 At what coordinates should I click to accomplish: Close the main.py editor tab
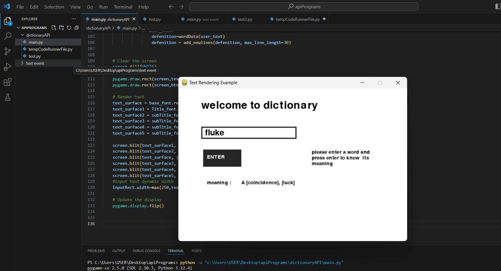tap(133, 19)
